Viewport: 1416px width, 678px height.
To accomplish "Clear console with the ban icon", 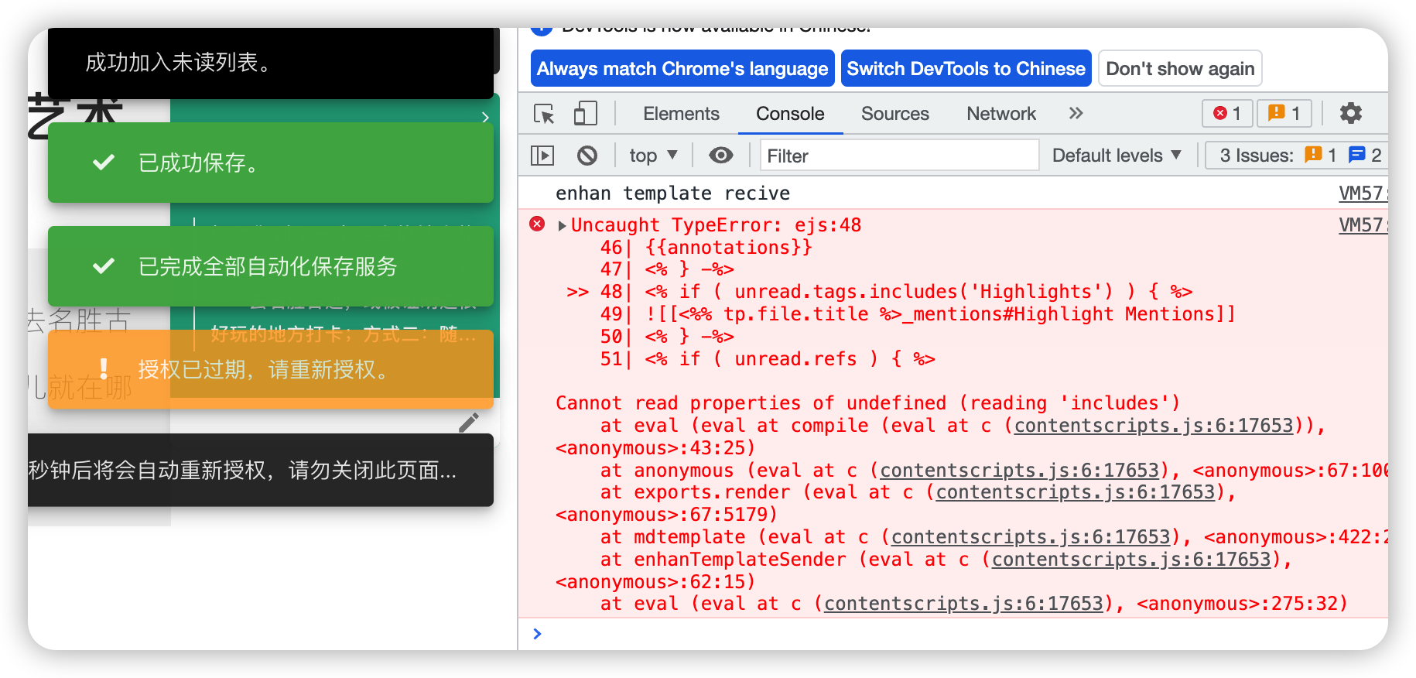I will (587, 156).
